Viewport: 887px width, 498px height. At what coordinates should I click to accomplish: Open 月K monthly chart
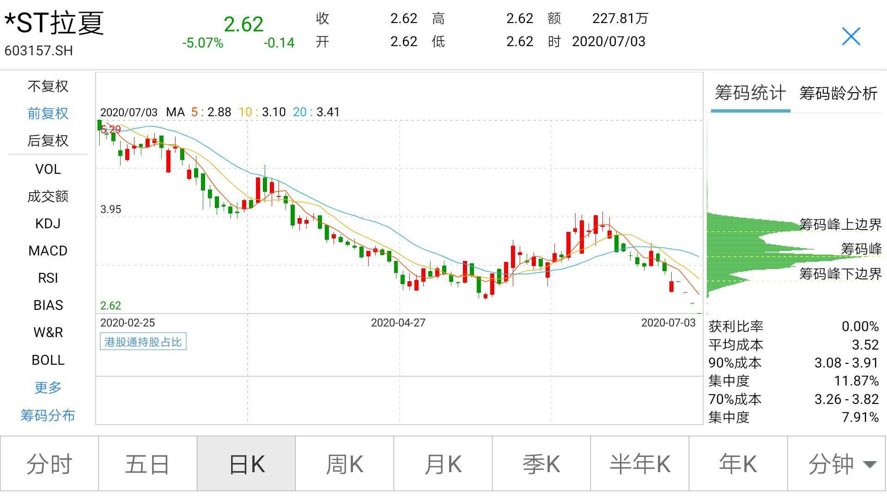tap(443, 464)
